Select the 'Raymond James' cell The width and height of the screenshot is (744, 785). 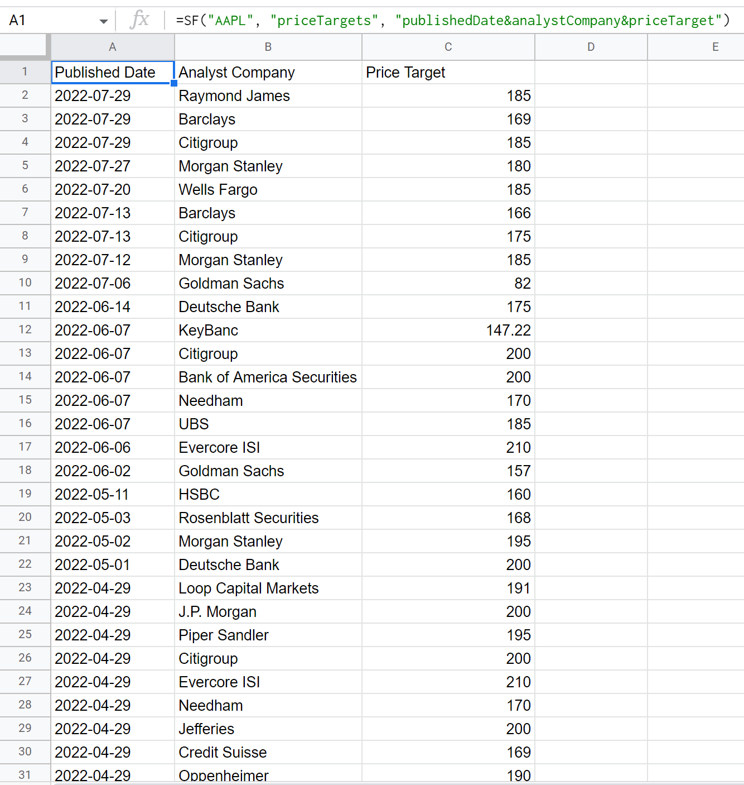pos(268,95)
